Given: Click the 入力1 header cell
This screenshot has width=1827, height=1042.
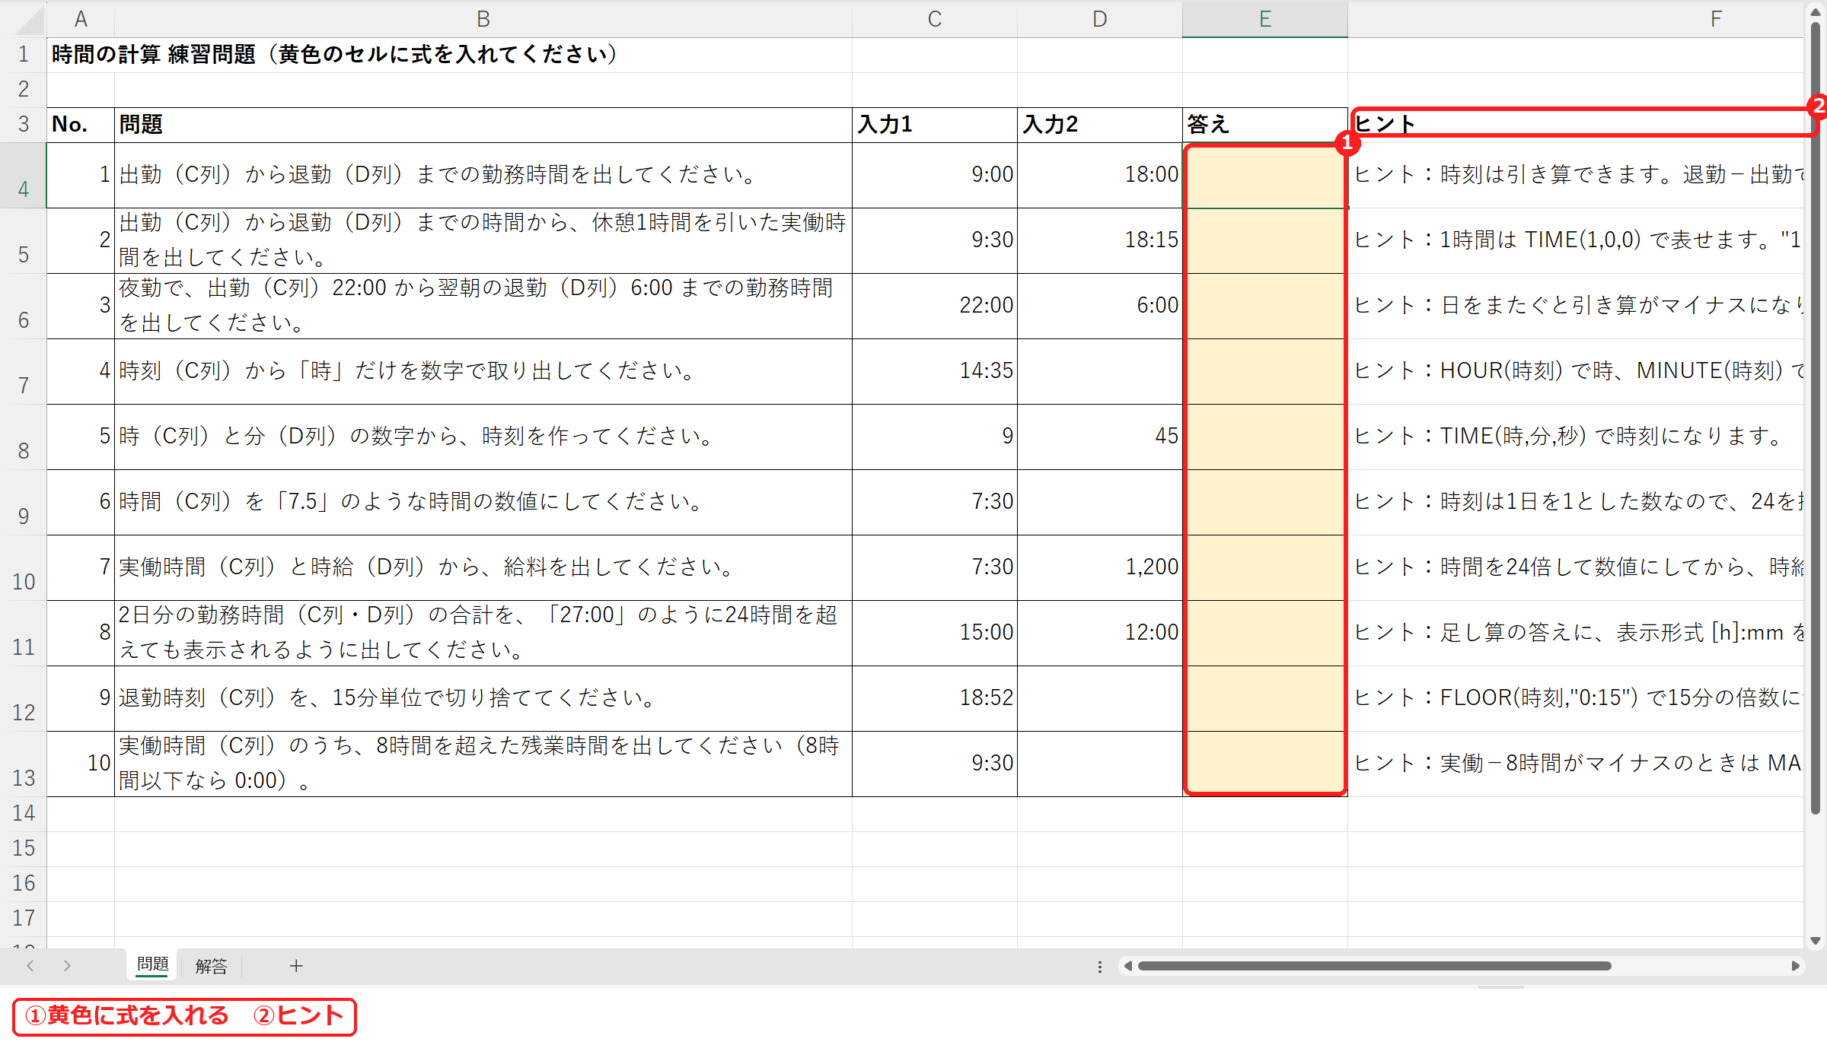Looking at the screenshot, I should [935, 125].
